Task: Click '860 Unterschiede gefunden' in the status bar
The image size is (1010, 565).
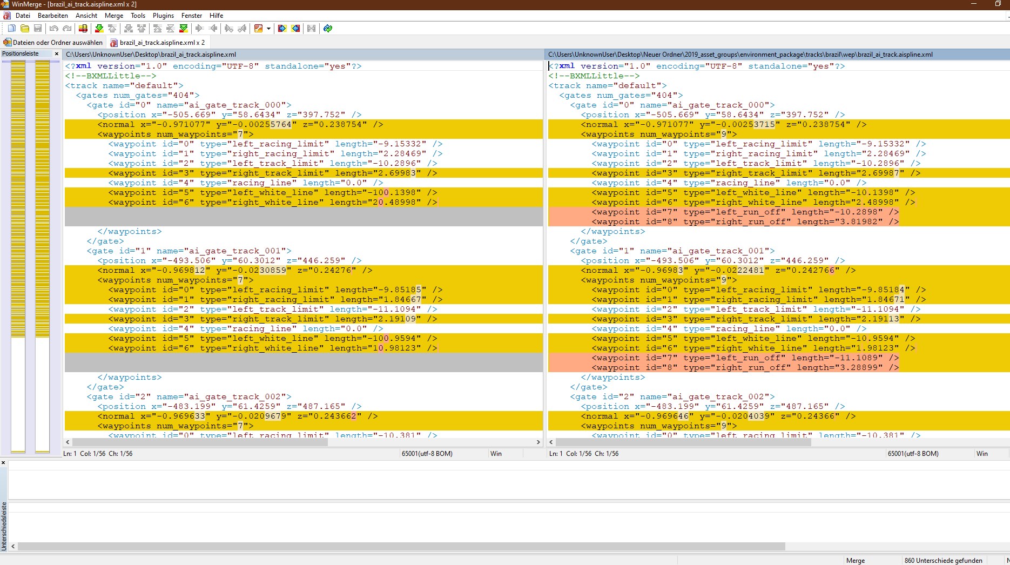Action: (943, 560)
